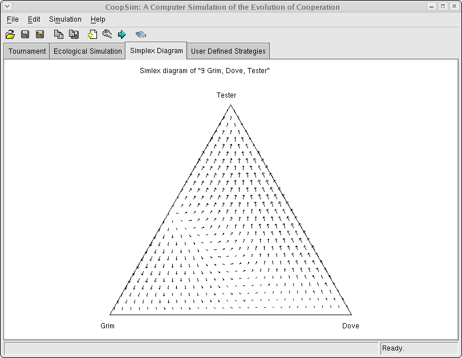Open the File menu
462x358 pixels.
pos(12,19)
